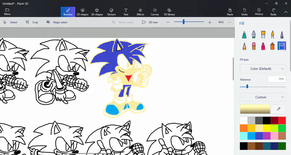The image size is (291, 155).
Task: Select the Fill bucket tool
Action: pyautogui.click(x=282, y=46)
